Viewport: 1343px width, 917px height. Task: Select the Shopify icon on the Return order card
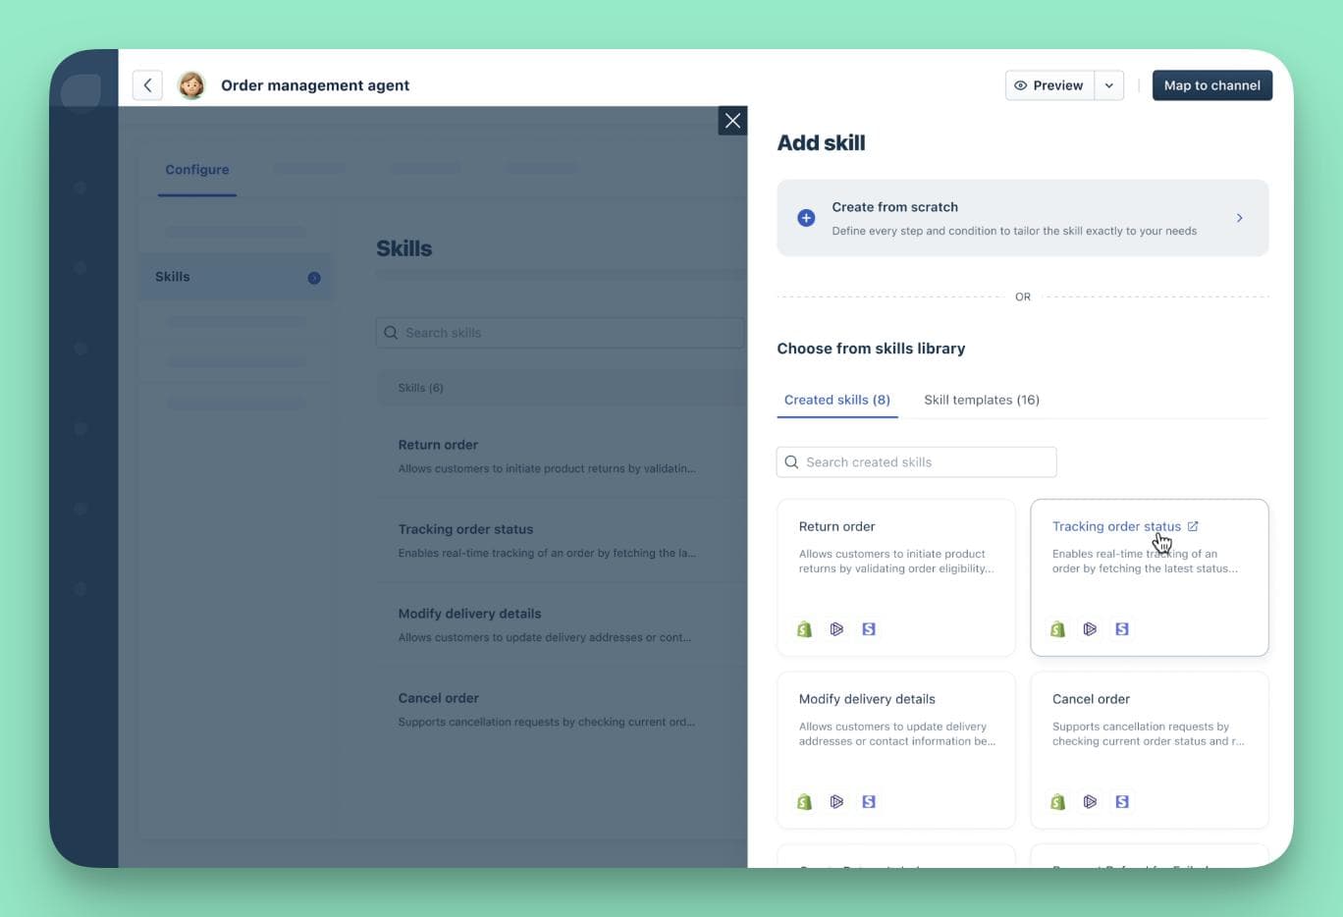point(804,628)
